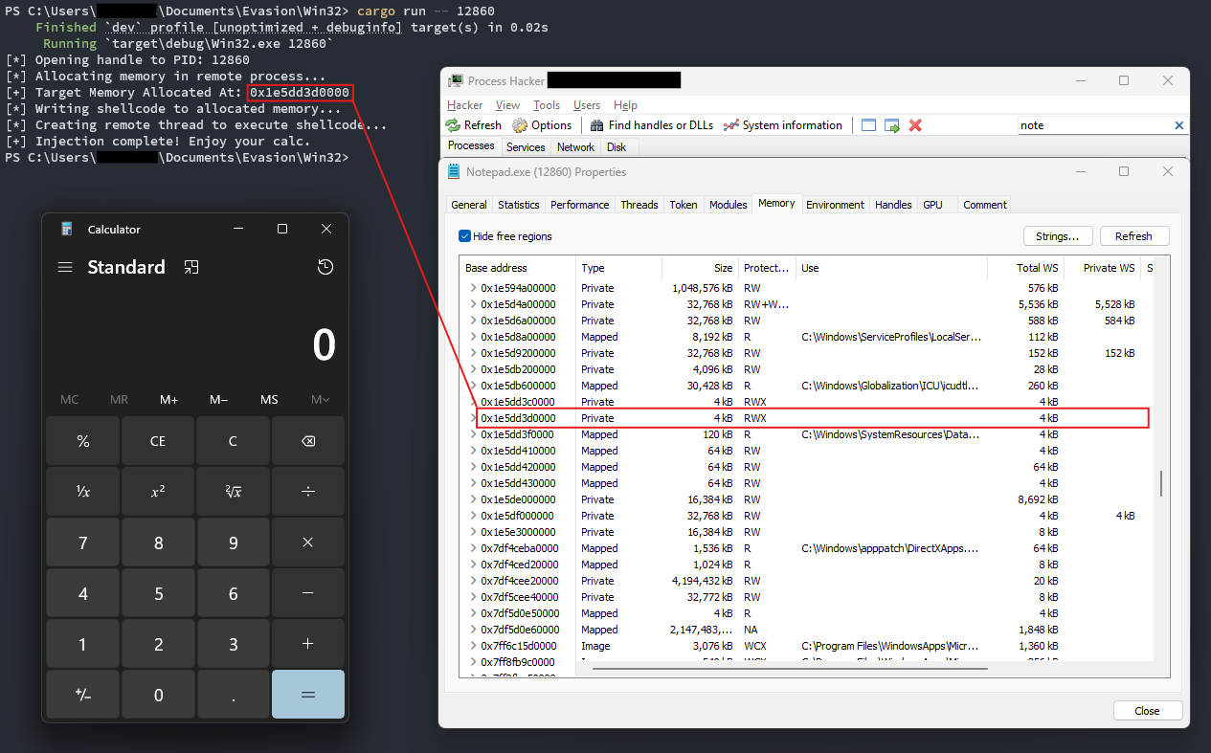
Task: Open Calculator history icon
Action: 325,268
